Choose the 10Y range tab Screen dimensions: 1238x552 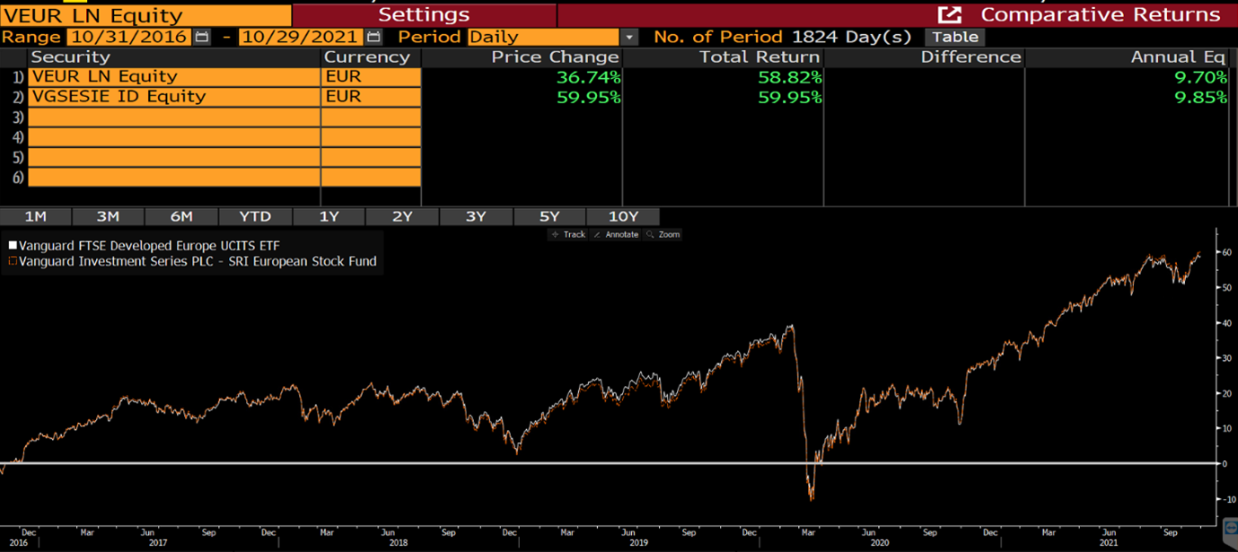tap(622, 216)
